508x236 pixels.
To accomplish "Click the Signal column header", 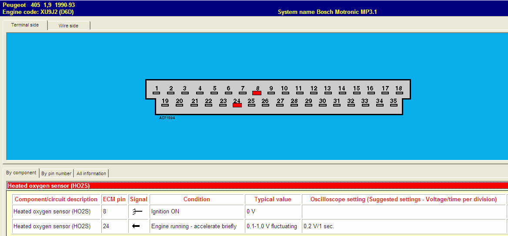I will pyautogui.click(x=139, y=199).
